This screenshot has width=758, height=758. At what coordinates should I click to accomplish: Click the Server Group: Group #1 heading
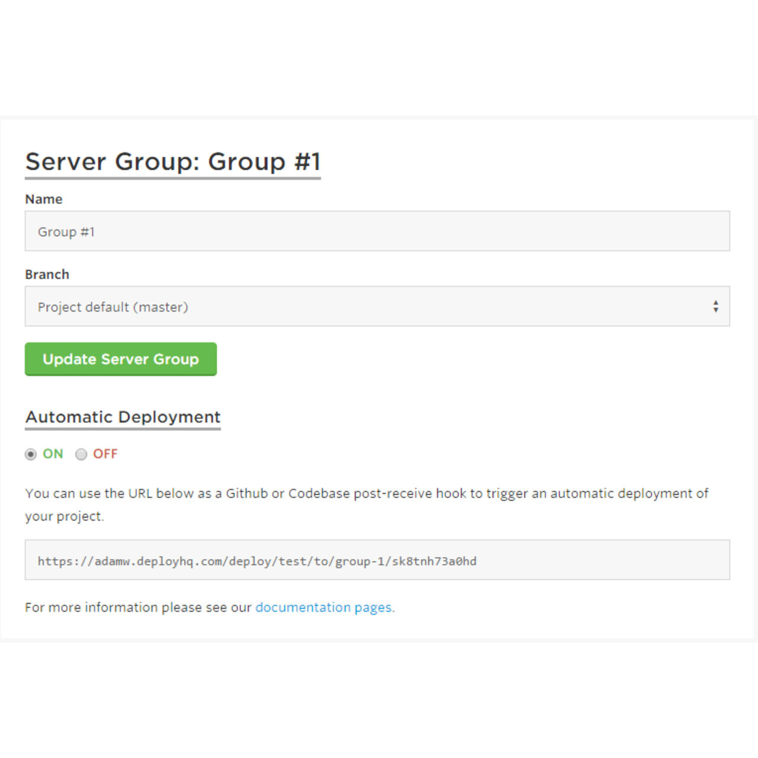(x=173, y=161)
